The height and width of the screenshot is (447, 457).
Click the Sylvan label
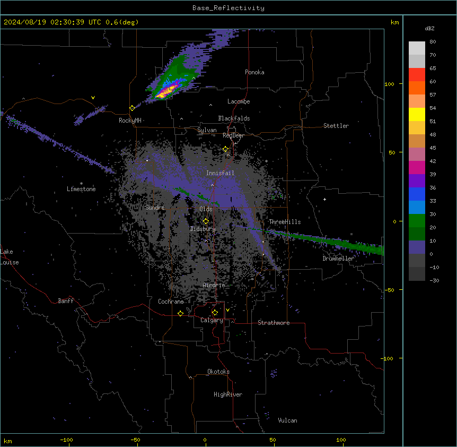[x=207, y=130]
